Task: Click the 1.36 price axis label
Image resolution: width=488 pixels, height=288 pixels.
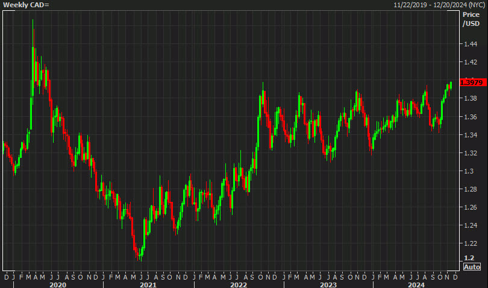Action: pyautogui.click(x=471, y=117)
